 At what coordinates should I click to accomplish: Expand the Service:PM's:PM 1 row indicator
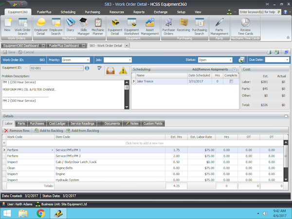point(4,150)
